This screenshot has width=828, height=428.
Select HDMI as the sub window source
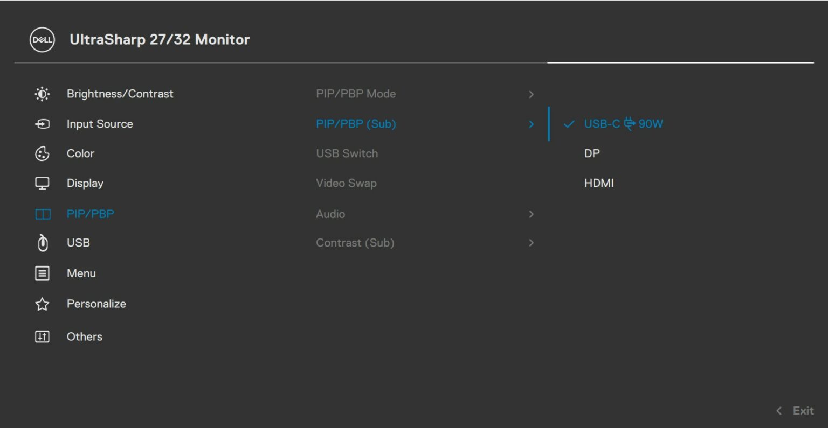pyautogui.click(x=599, y=183)
